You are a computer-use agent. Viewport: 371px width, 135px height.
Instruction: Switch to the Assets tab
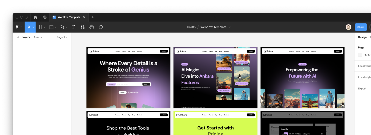tap(38, 37)
